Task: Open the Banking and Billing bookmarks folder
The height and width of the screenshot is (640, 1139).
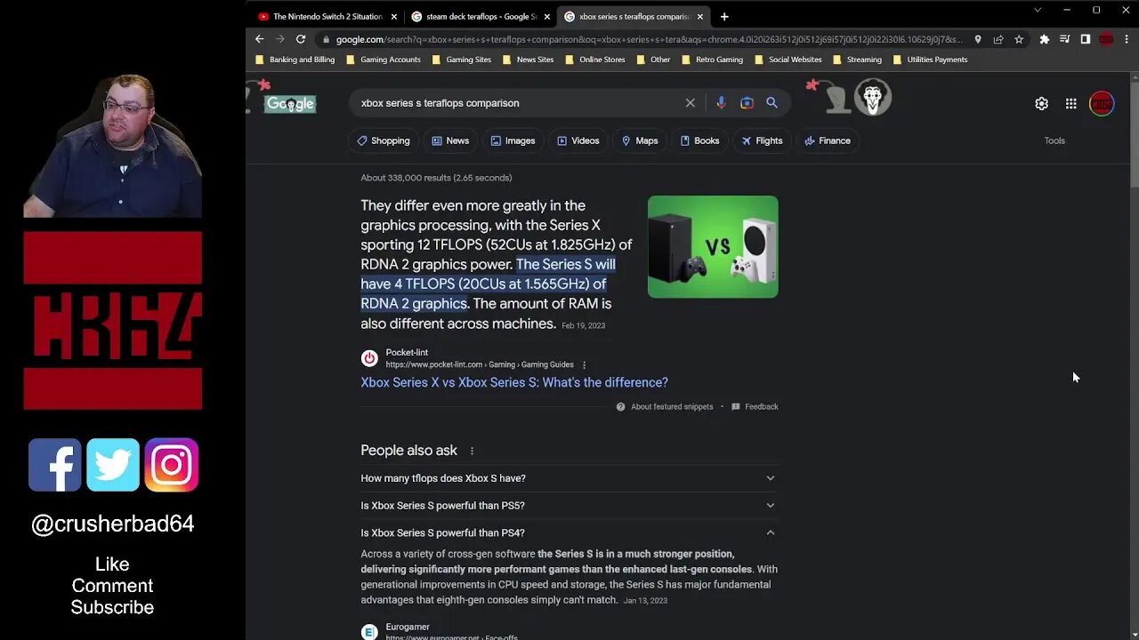Action: click(x=295, y=60)
